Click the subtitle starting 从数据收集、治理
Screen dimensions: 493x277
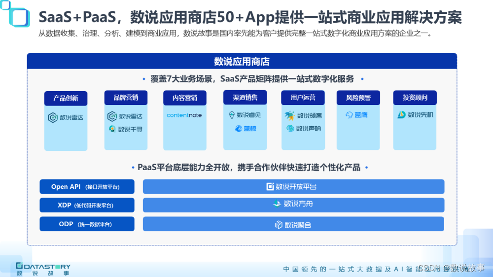click(x=236, y=34)
